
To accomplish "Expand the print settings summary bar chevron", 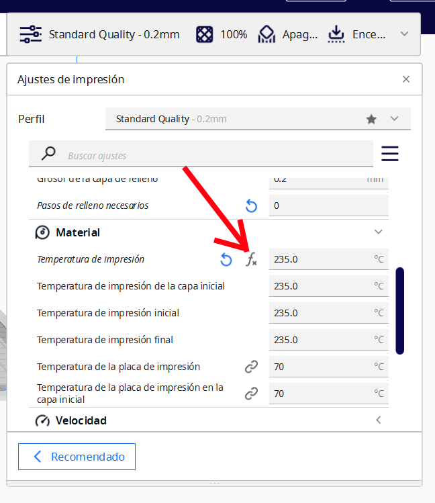I will pyautogui.click(x=404, y=34).
